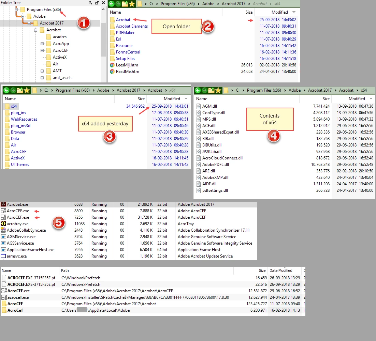The width and height of the screenshot is (376, 341).
Task: Collapse the Adobe node in Folder Tree
Action: click(23, 16)
